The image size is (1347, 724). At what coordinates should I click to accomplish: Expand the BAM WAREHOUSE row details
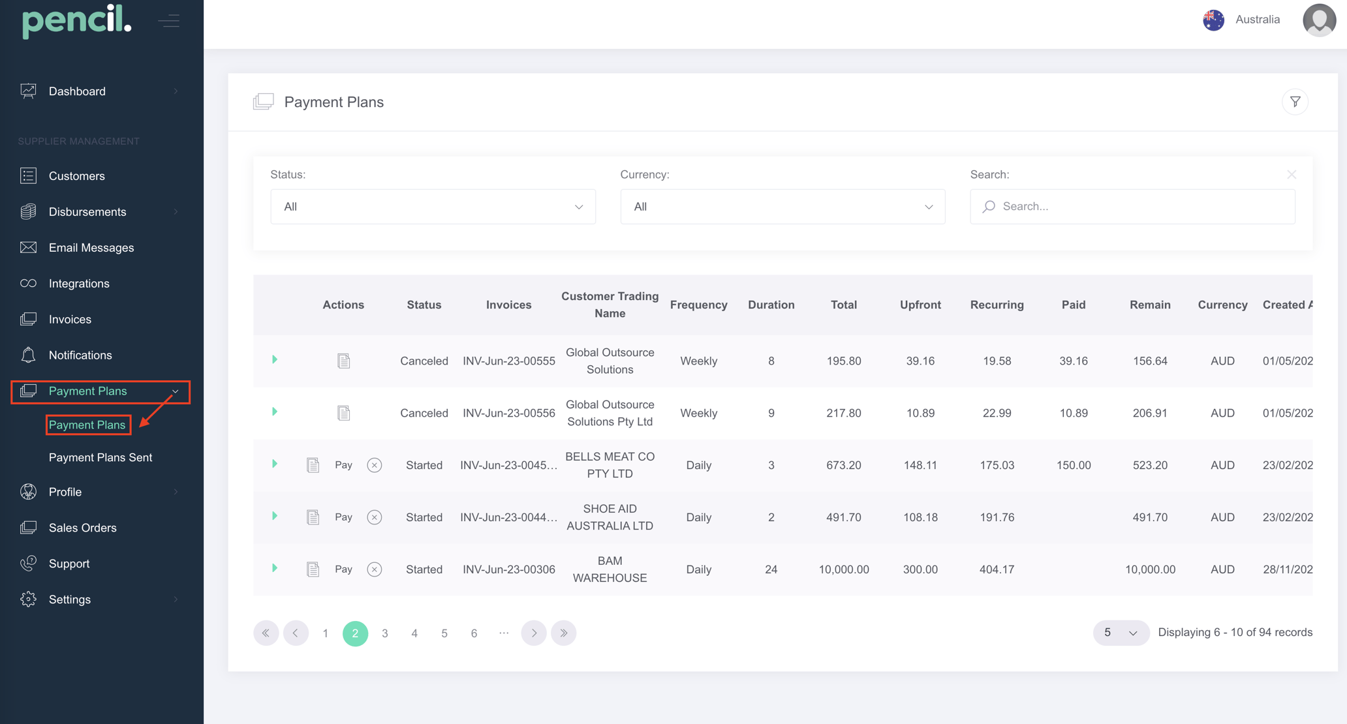275,568
